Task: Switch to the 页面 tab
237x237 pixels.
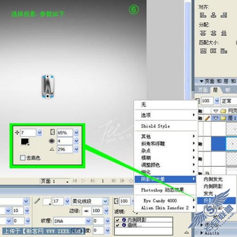Action: (203, 90)
